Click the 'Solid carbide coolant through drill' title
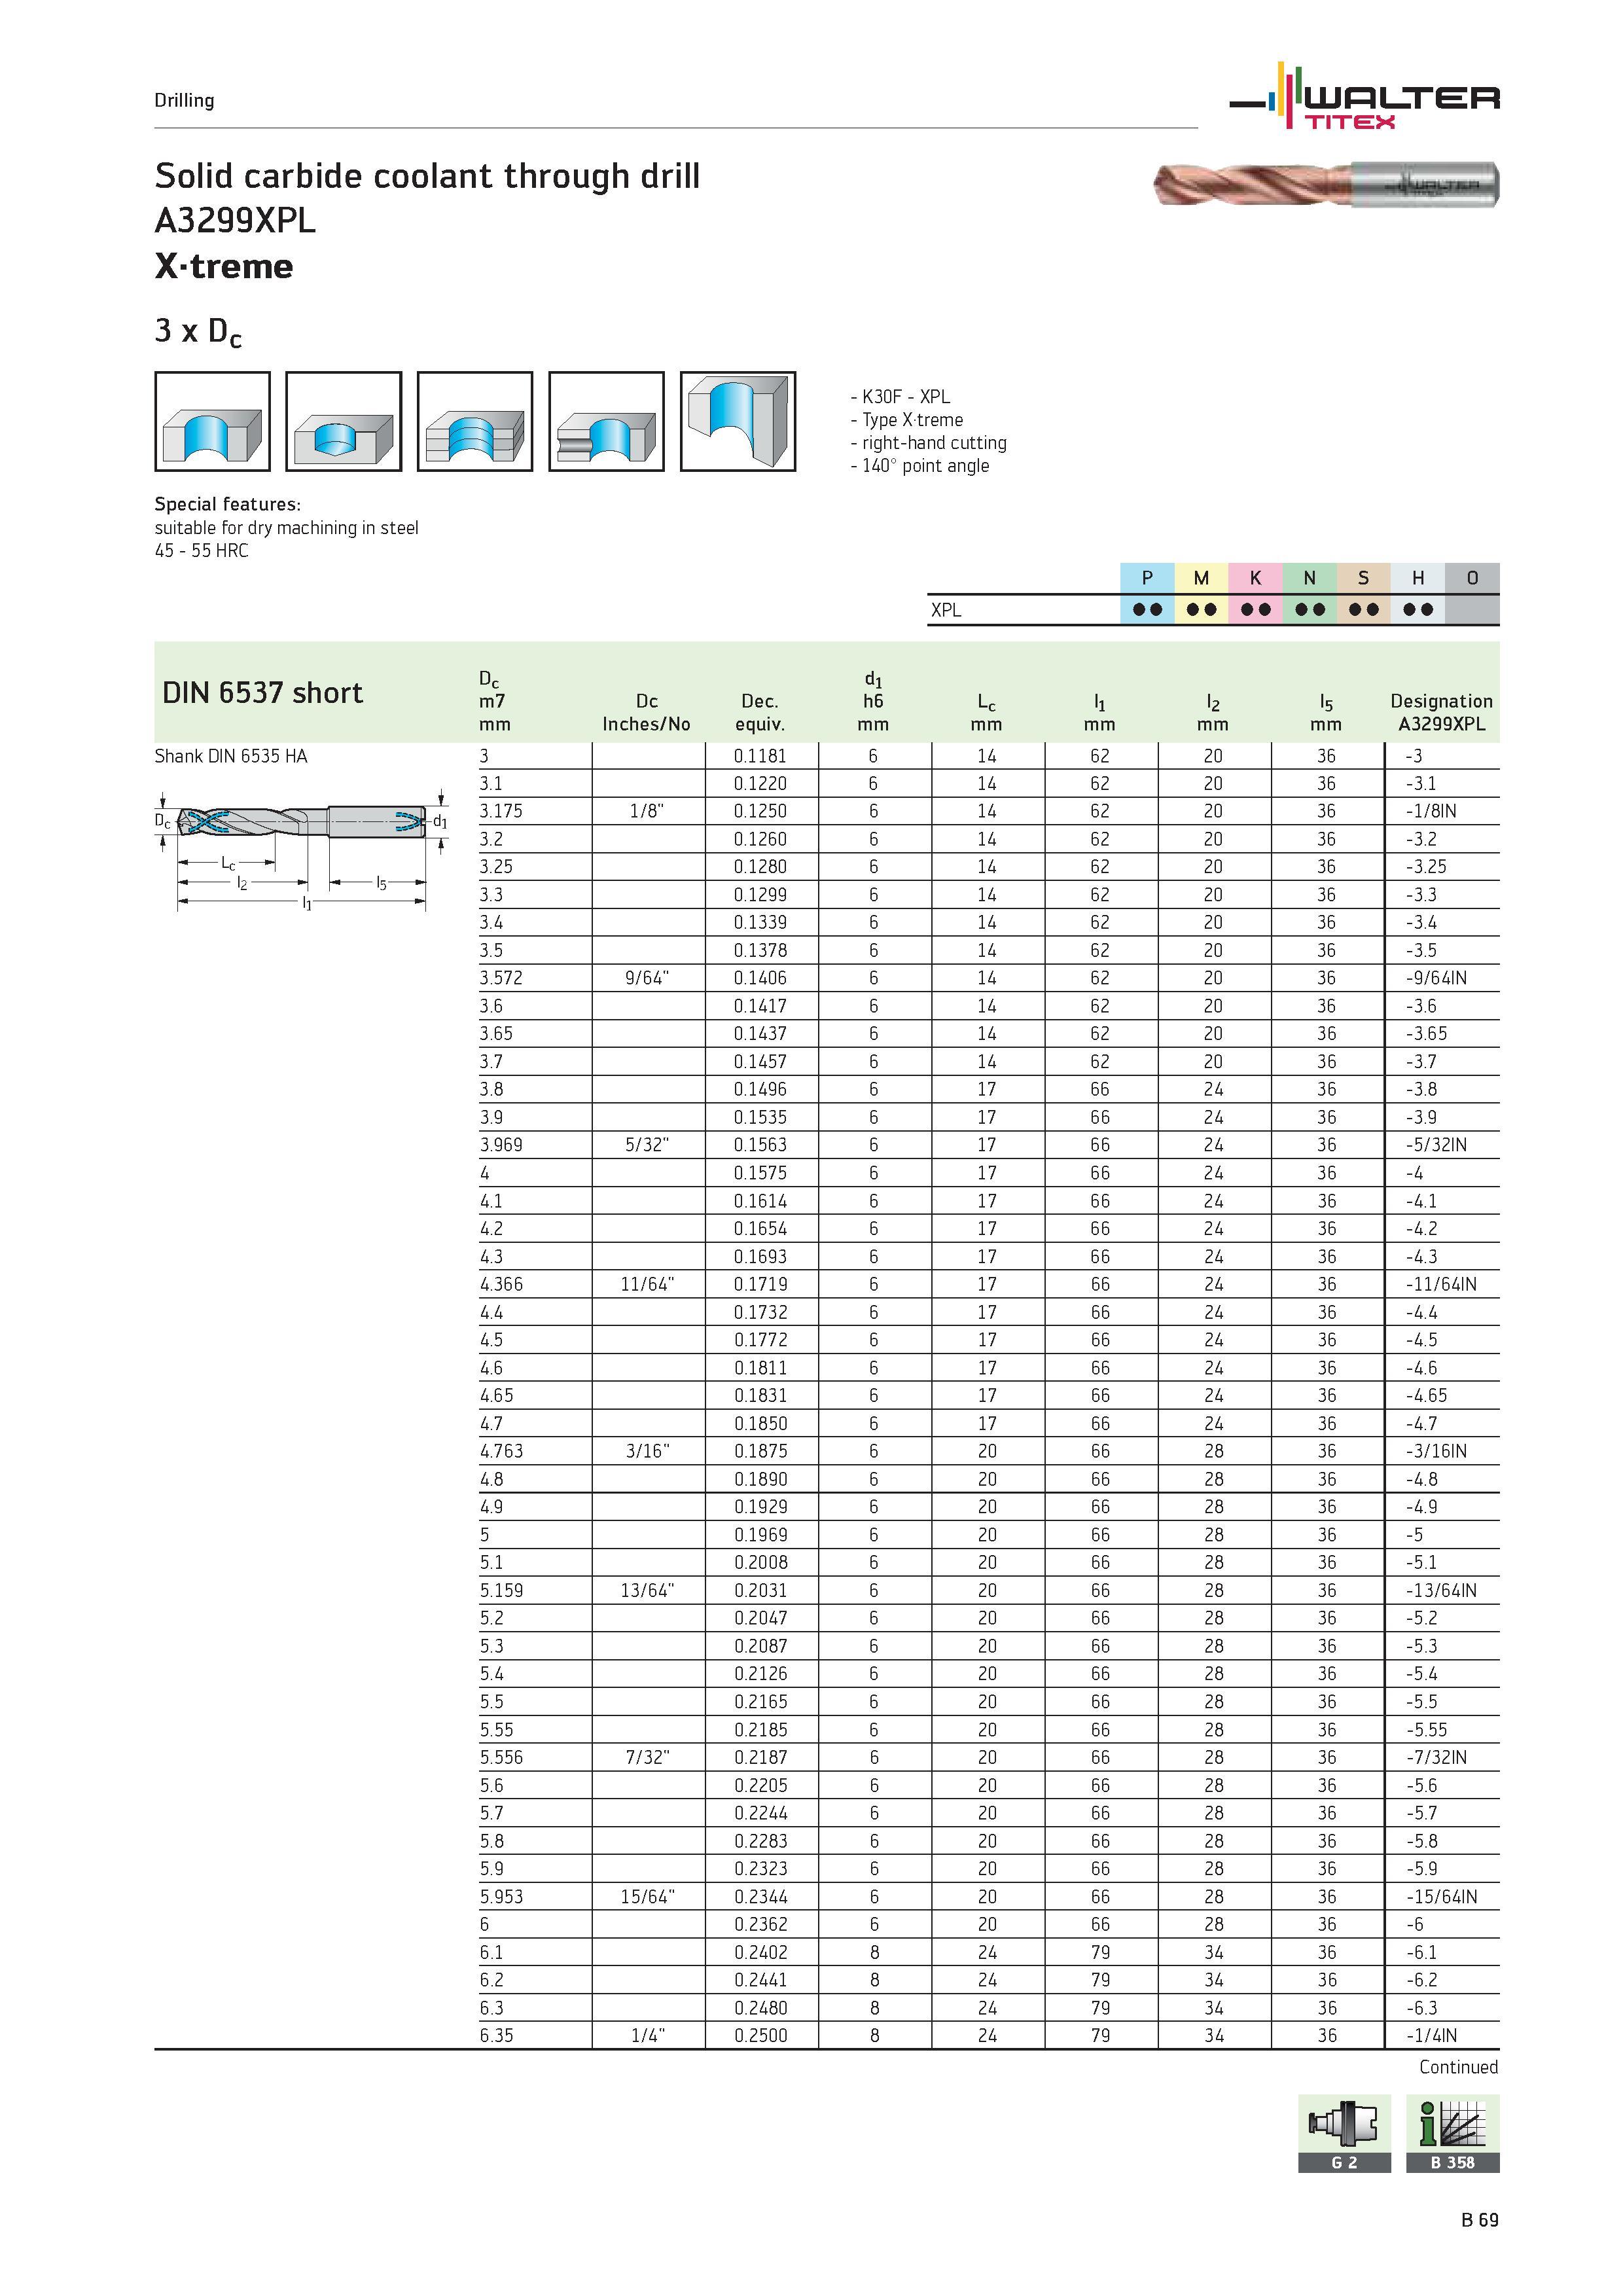The width and height of the screenshot is (1623, 2296). coord(427,176)
